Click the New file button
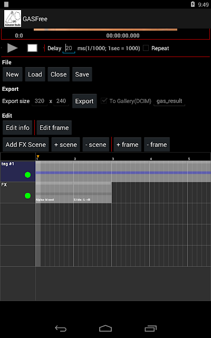Viewport: 211px width, 338px height. (13, 74)
